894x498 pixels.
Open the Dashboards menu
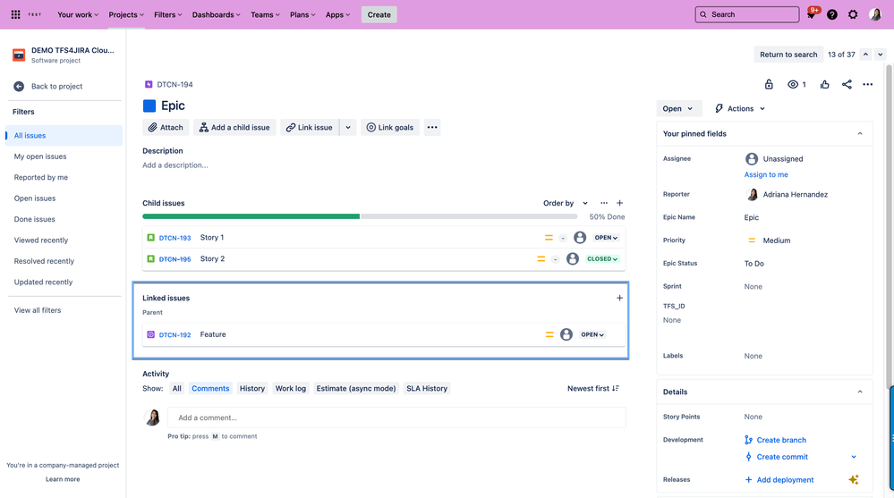point(216,15)
